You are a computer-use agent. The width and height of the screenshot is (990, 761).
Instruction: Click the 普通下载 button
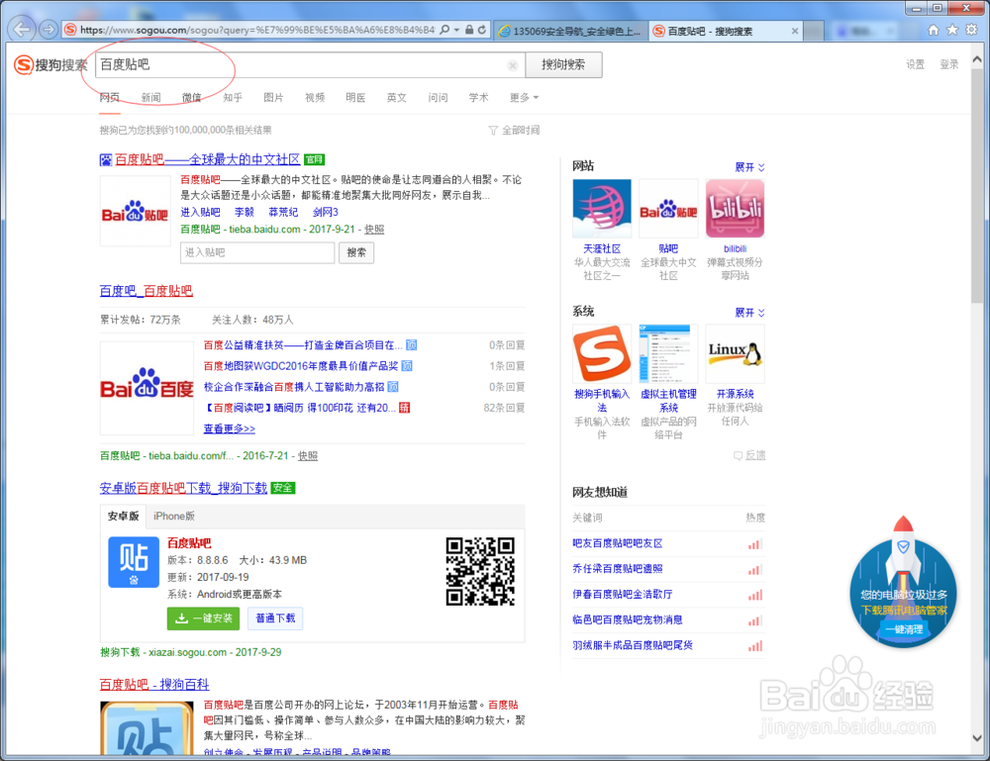pos(275,618)
